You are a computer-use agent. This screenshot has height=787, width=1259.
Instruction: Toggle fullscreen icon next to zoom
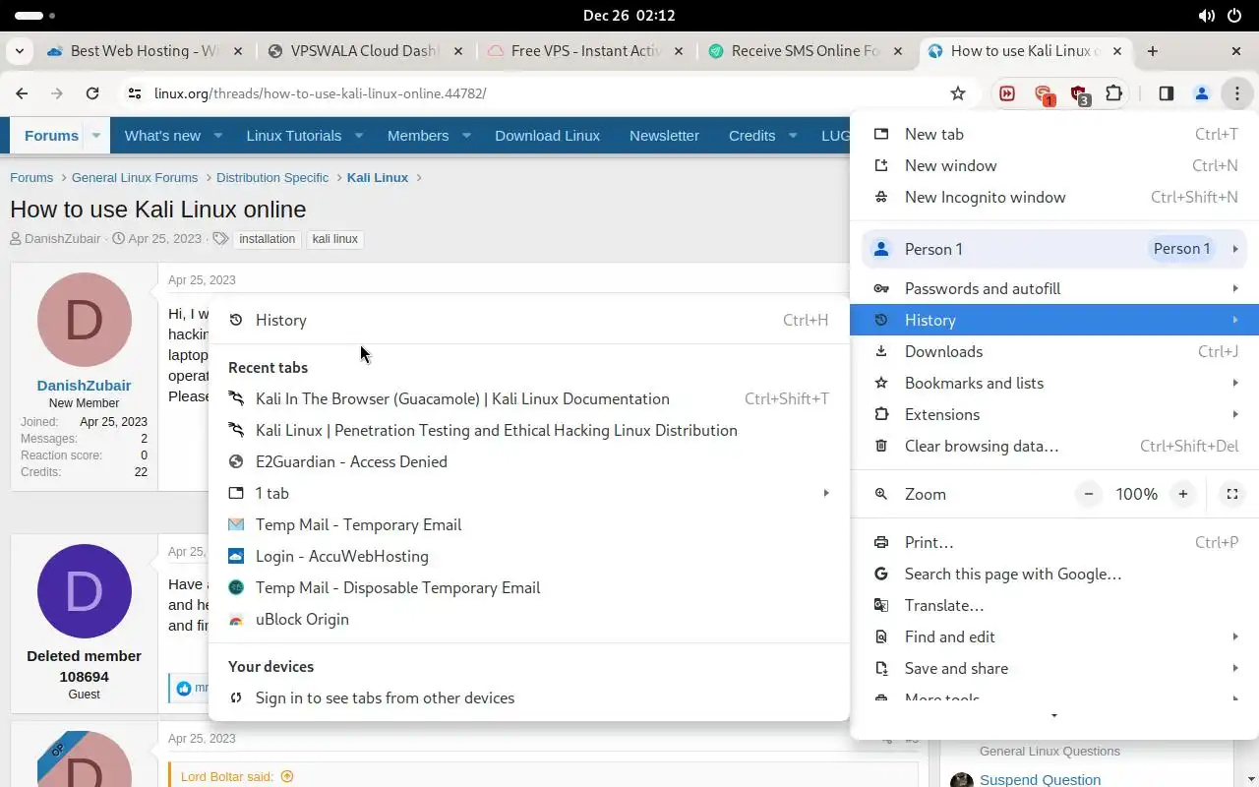[1231, 494]
